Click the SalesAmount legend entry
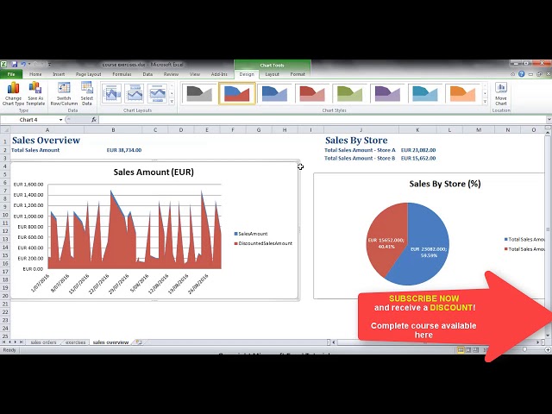This screenshot has width=552, height=414. [251, 234]
